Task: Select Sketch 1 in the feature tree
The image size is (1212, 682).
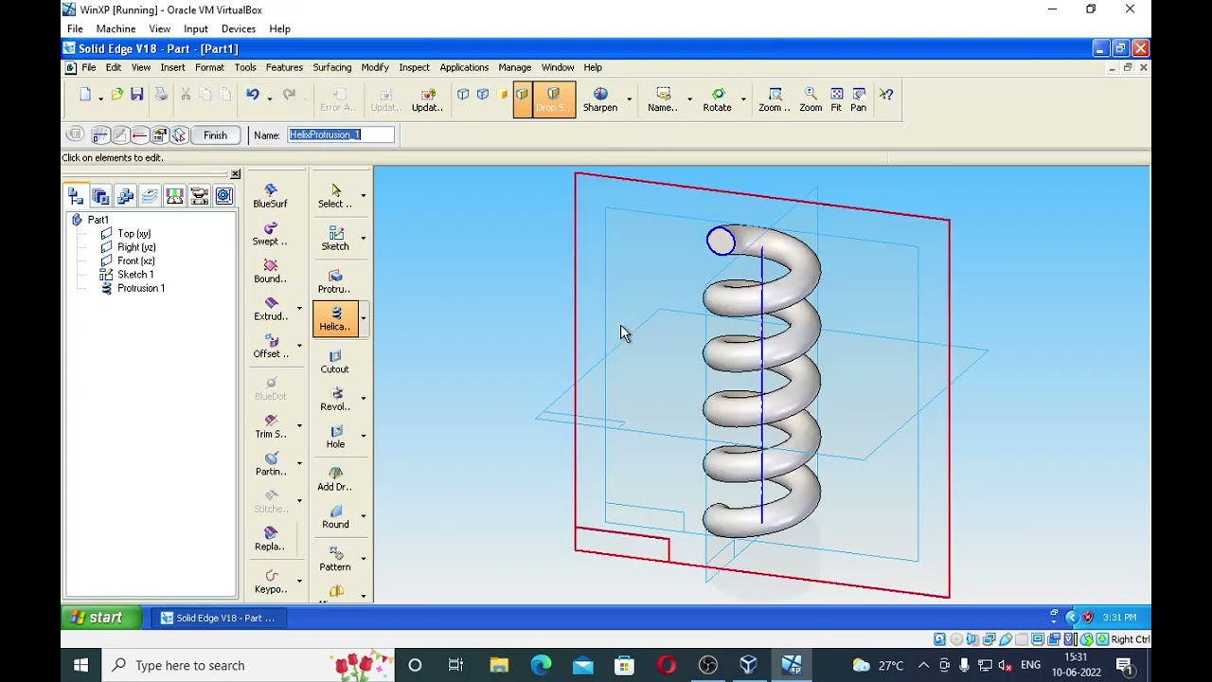Action: (x=135, y=275)
